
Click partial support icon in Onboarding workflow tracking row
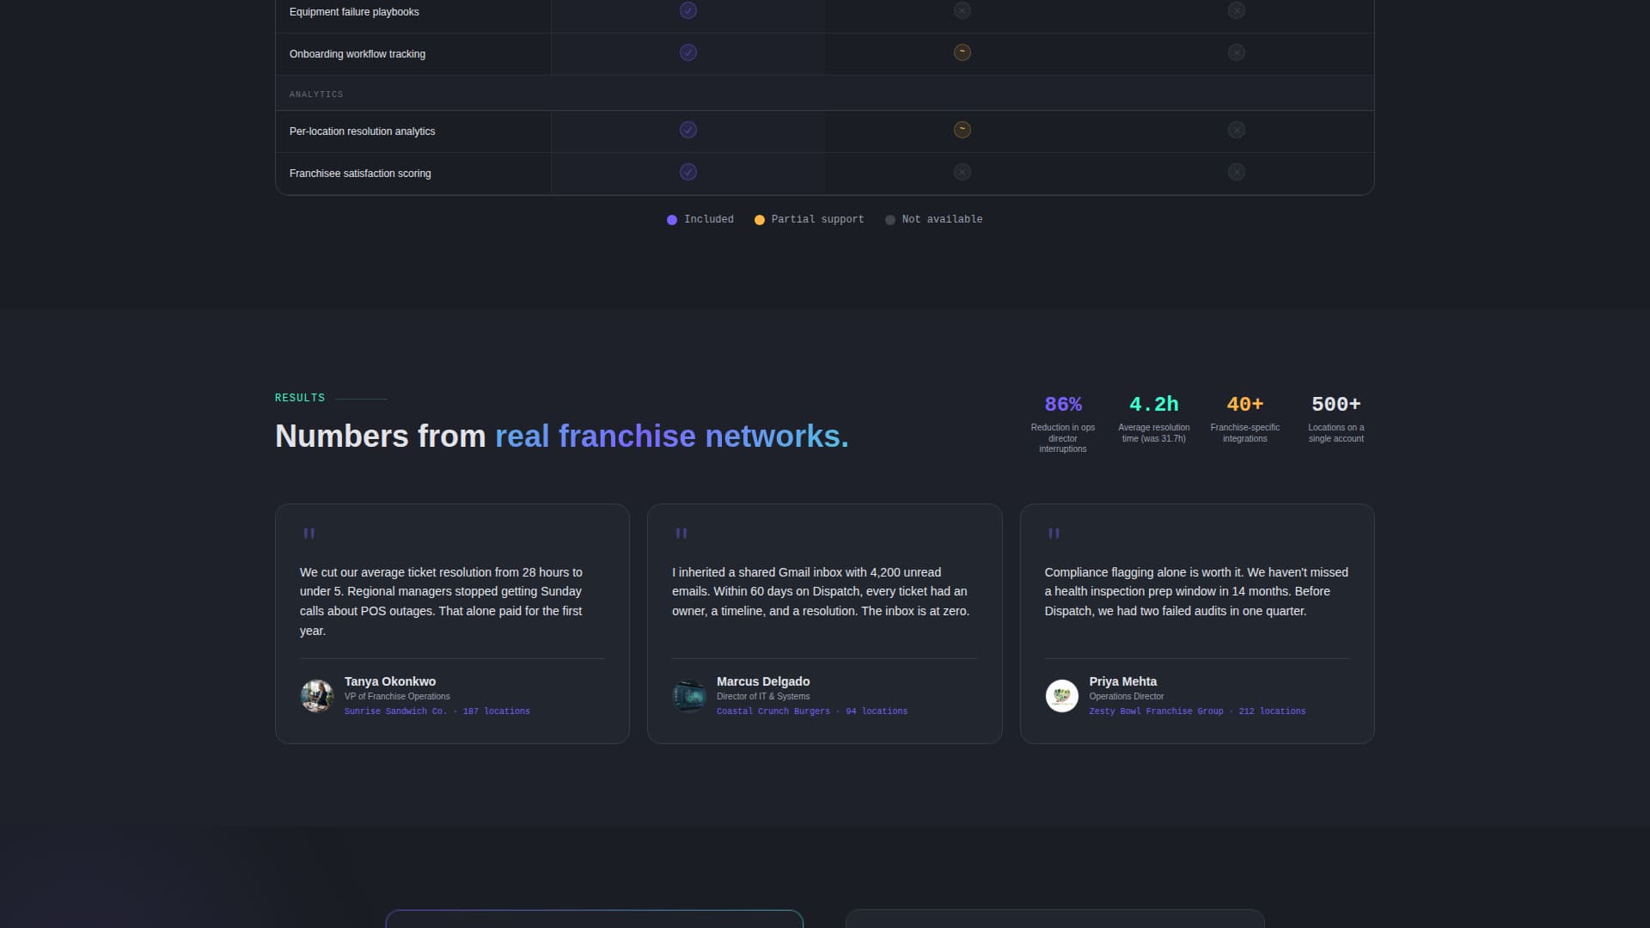tap(962, 52)
